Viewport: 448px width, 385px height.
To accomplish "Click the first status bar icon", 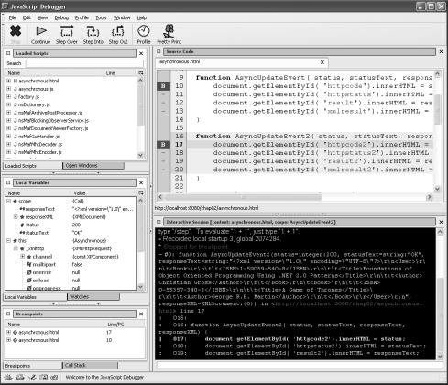I will pos(8,377).
